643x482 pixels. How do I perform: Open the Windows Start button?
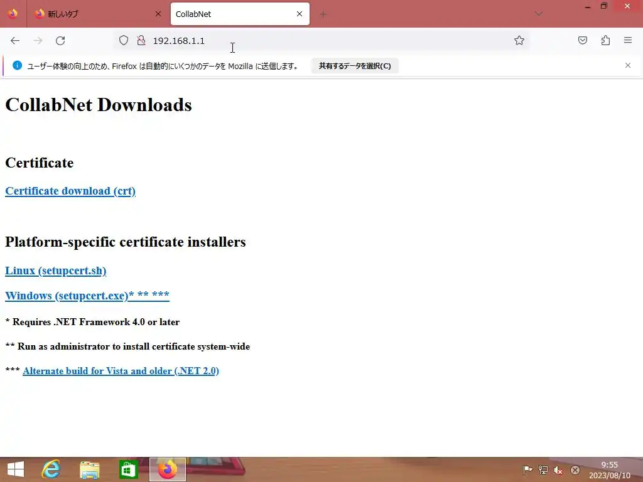tap(16, 469)
